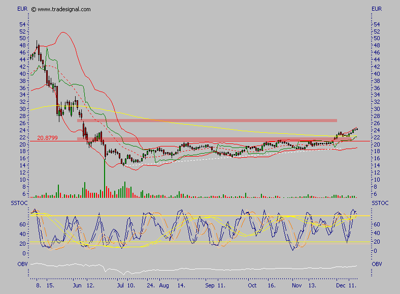Click the upper red resistance band near 26
Screen dimensions: 400x294
tap(207, 121)
